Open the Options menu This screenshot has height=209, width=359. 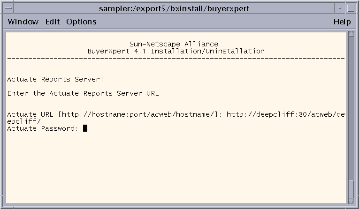(x=81, y=22)
